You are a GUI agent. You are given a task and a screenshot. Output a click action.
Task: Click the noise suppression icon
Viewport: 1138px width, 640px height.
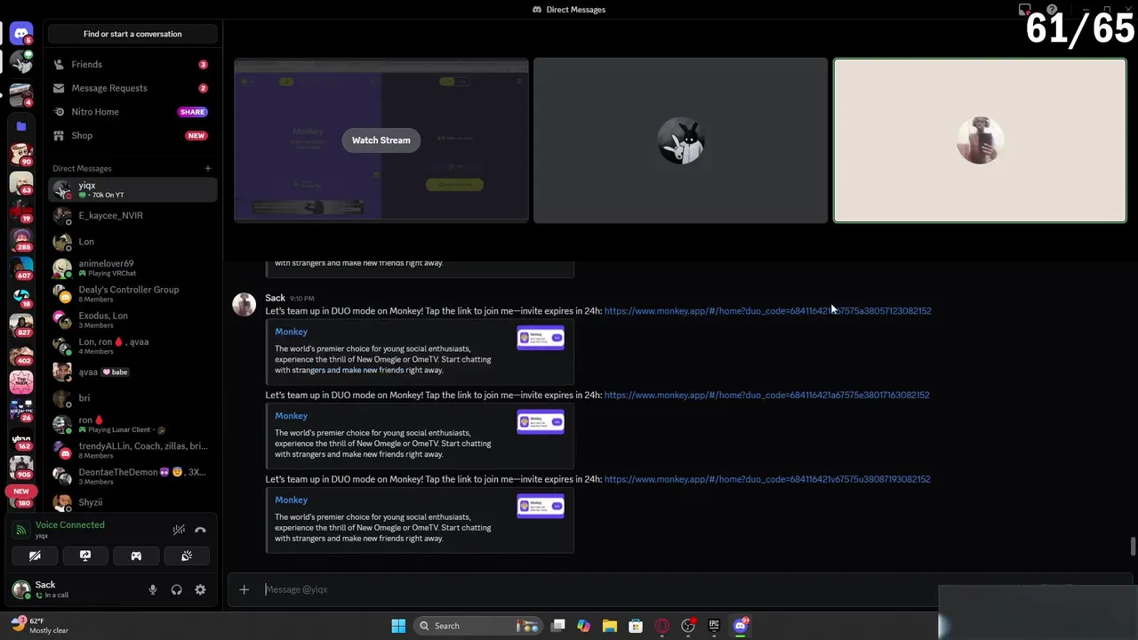click(179, 530)
